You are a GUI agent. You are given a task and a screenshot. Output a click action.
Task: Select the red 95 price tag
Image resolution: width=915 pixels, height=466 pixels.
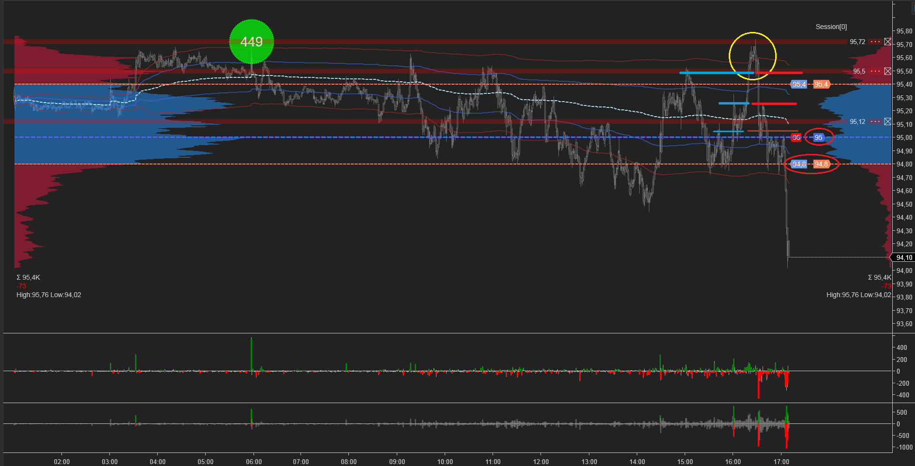click(796, 137)
